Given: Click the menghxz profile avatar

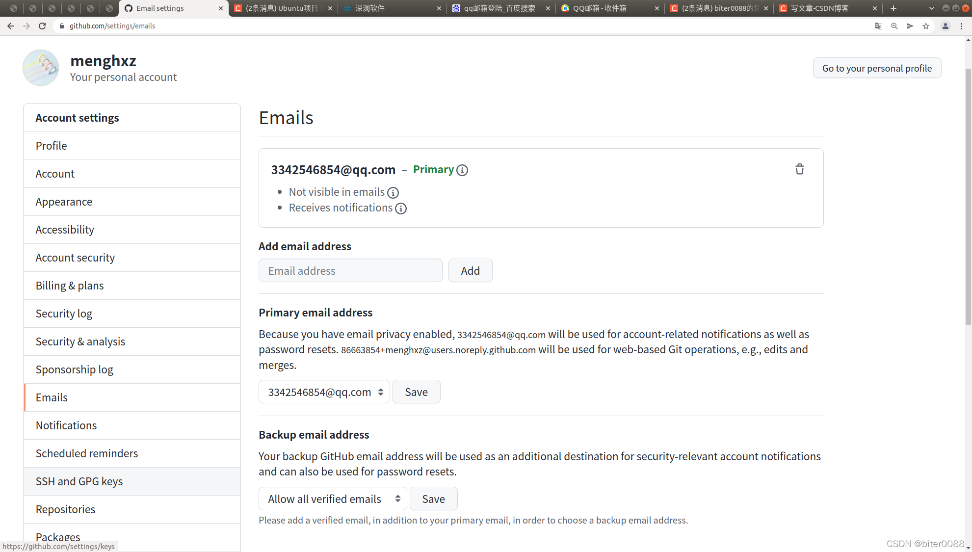Looking at the screenshot, I should point(41,68).
